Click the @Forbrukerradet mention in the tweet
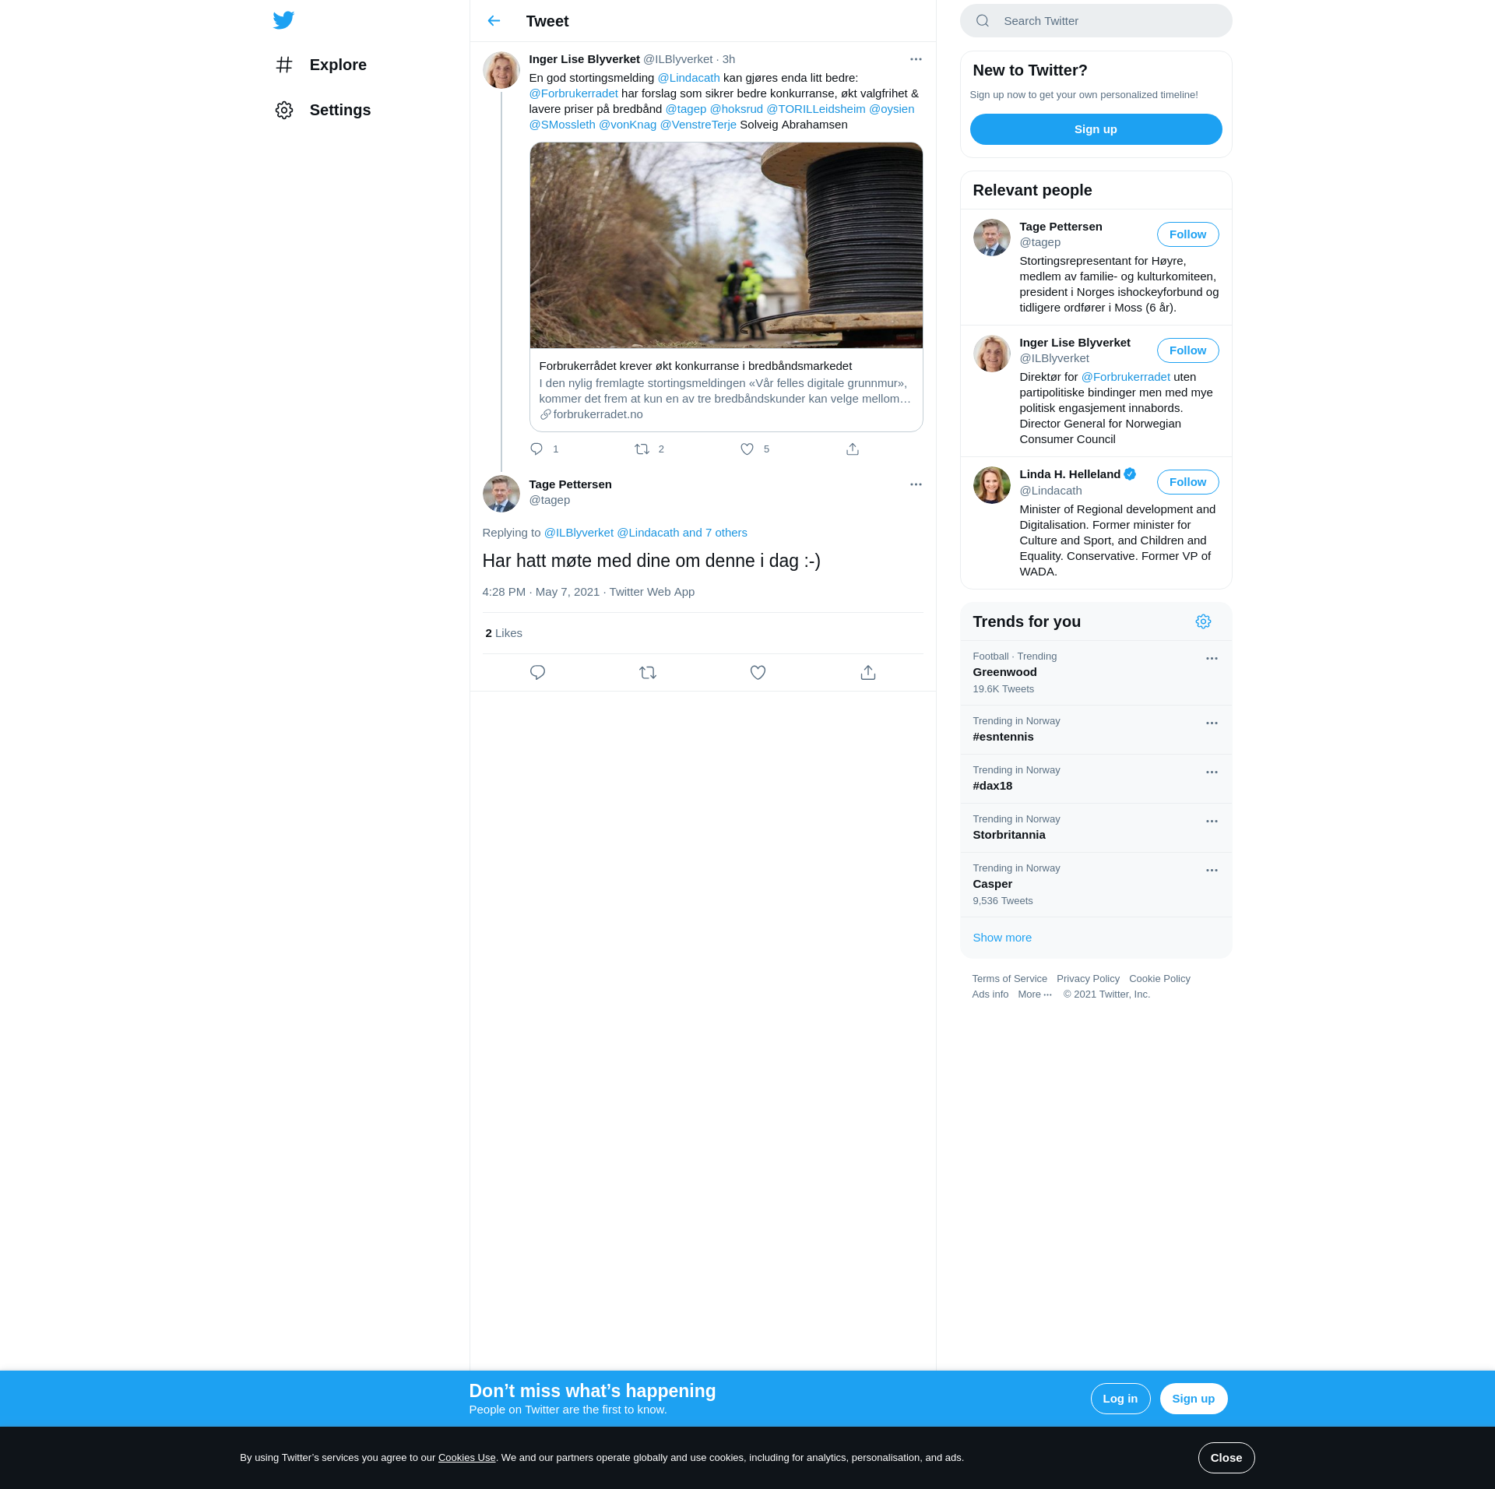 [573, 93]
